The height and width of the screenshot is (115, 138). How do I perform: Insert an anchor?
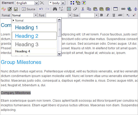136,9
